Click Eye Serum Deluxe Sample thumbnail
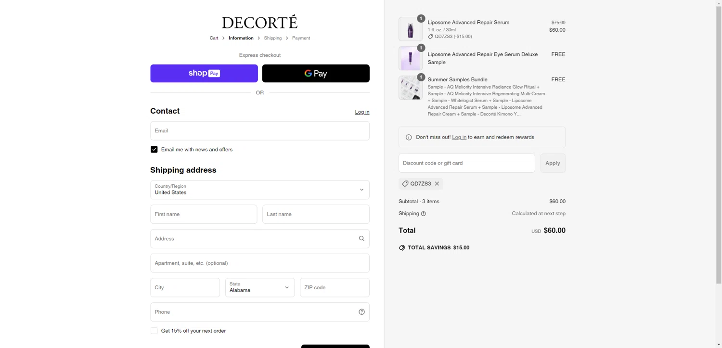 (411, 58)
